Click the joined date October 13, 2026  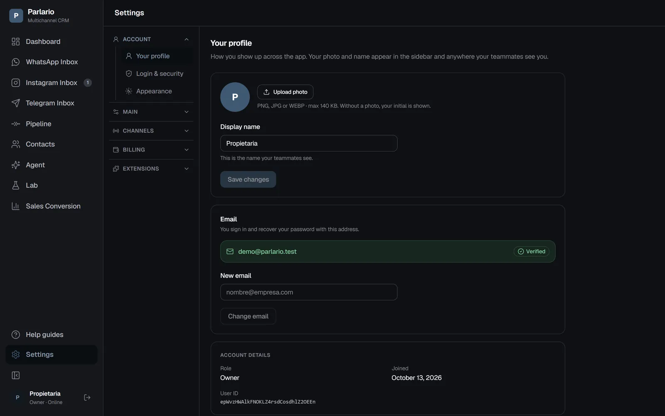(x=416, y=378)
